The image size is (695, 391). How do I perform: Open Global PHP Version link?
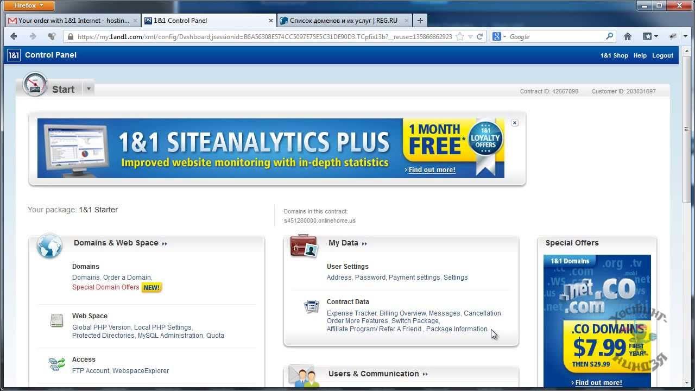point(102,327)
